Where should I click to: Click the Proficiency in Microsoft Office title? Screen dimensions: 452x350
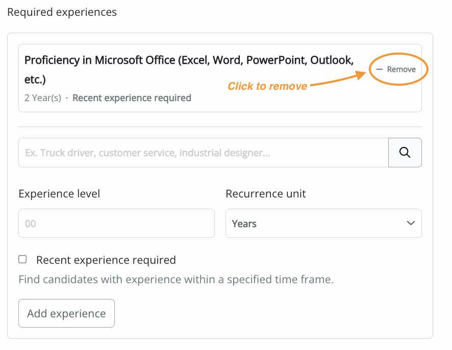189,70
